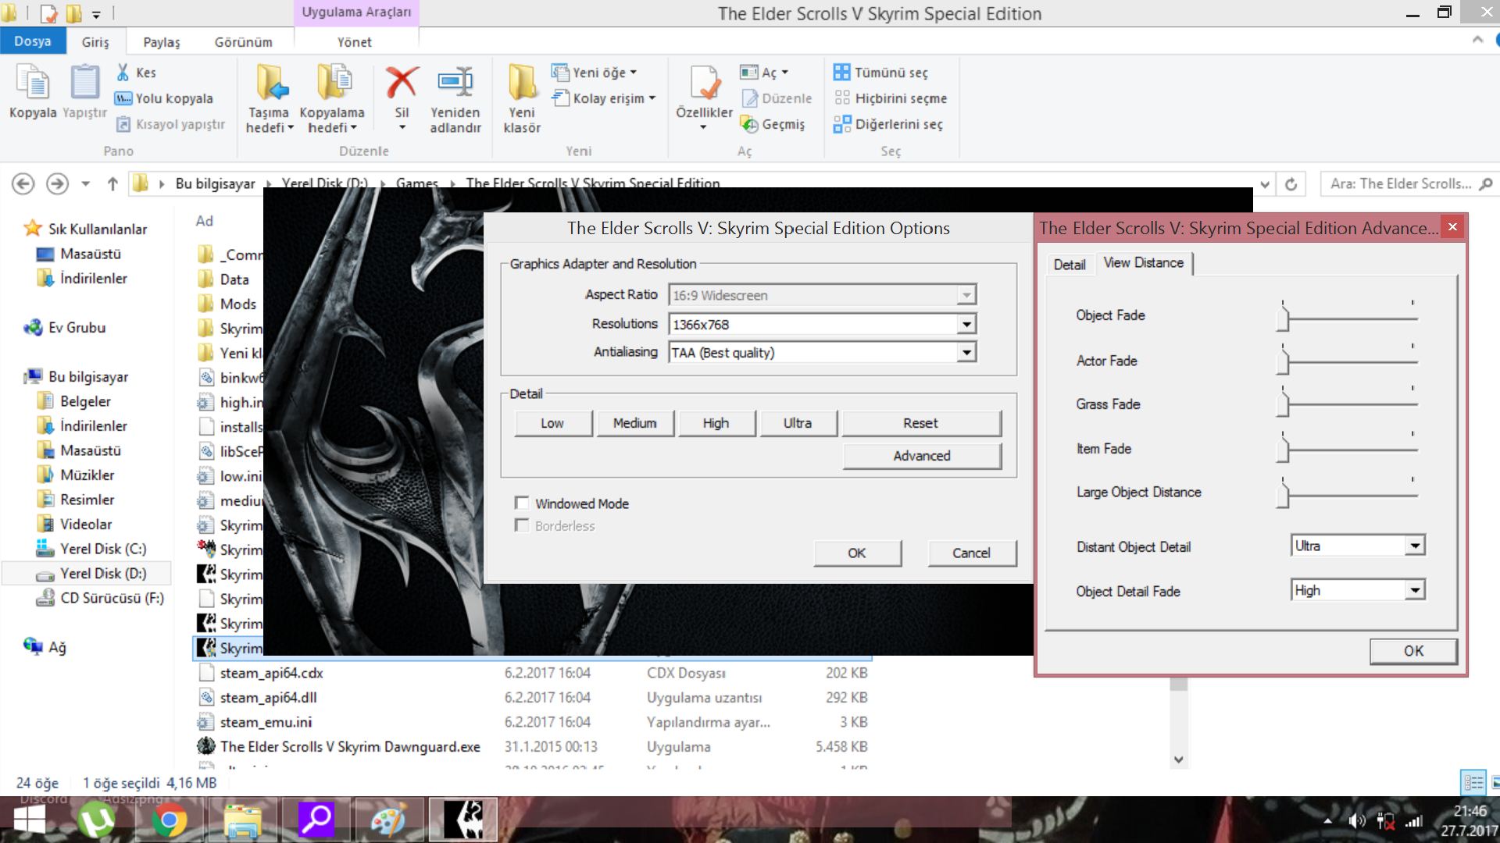Select the View Distance tab

tap(1143, 263)
